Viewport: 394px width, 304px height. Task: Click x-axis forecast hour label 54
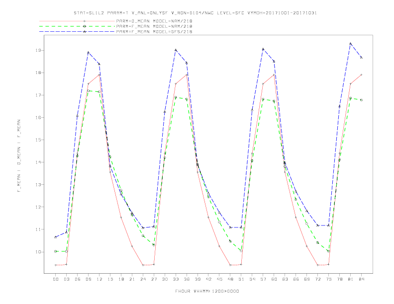click(x=252, y=279)
